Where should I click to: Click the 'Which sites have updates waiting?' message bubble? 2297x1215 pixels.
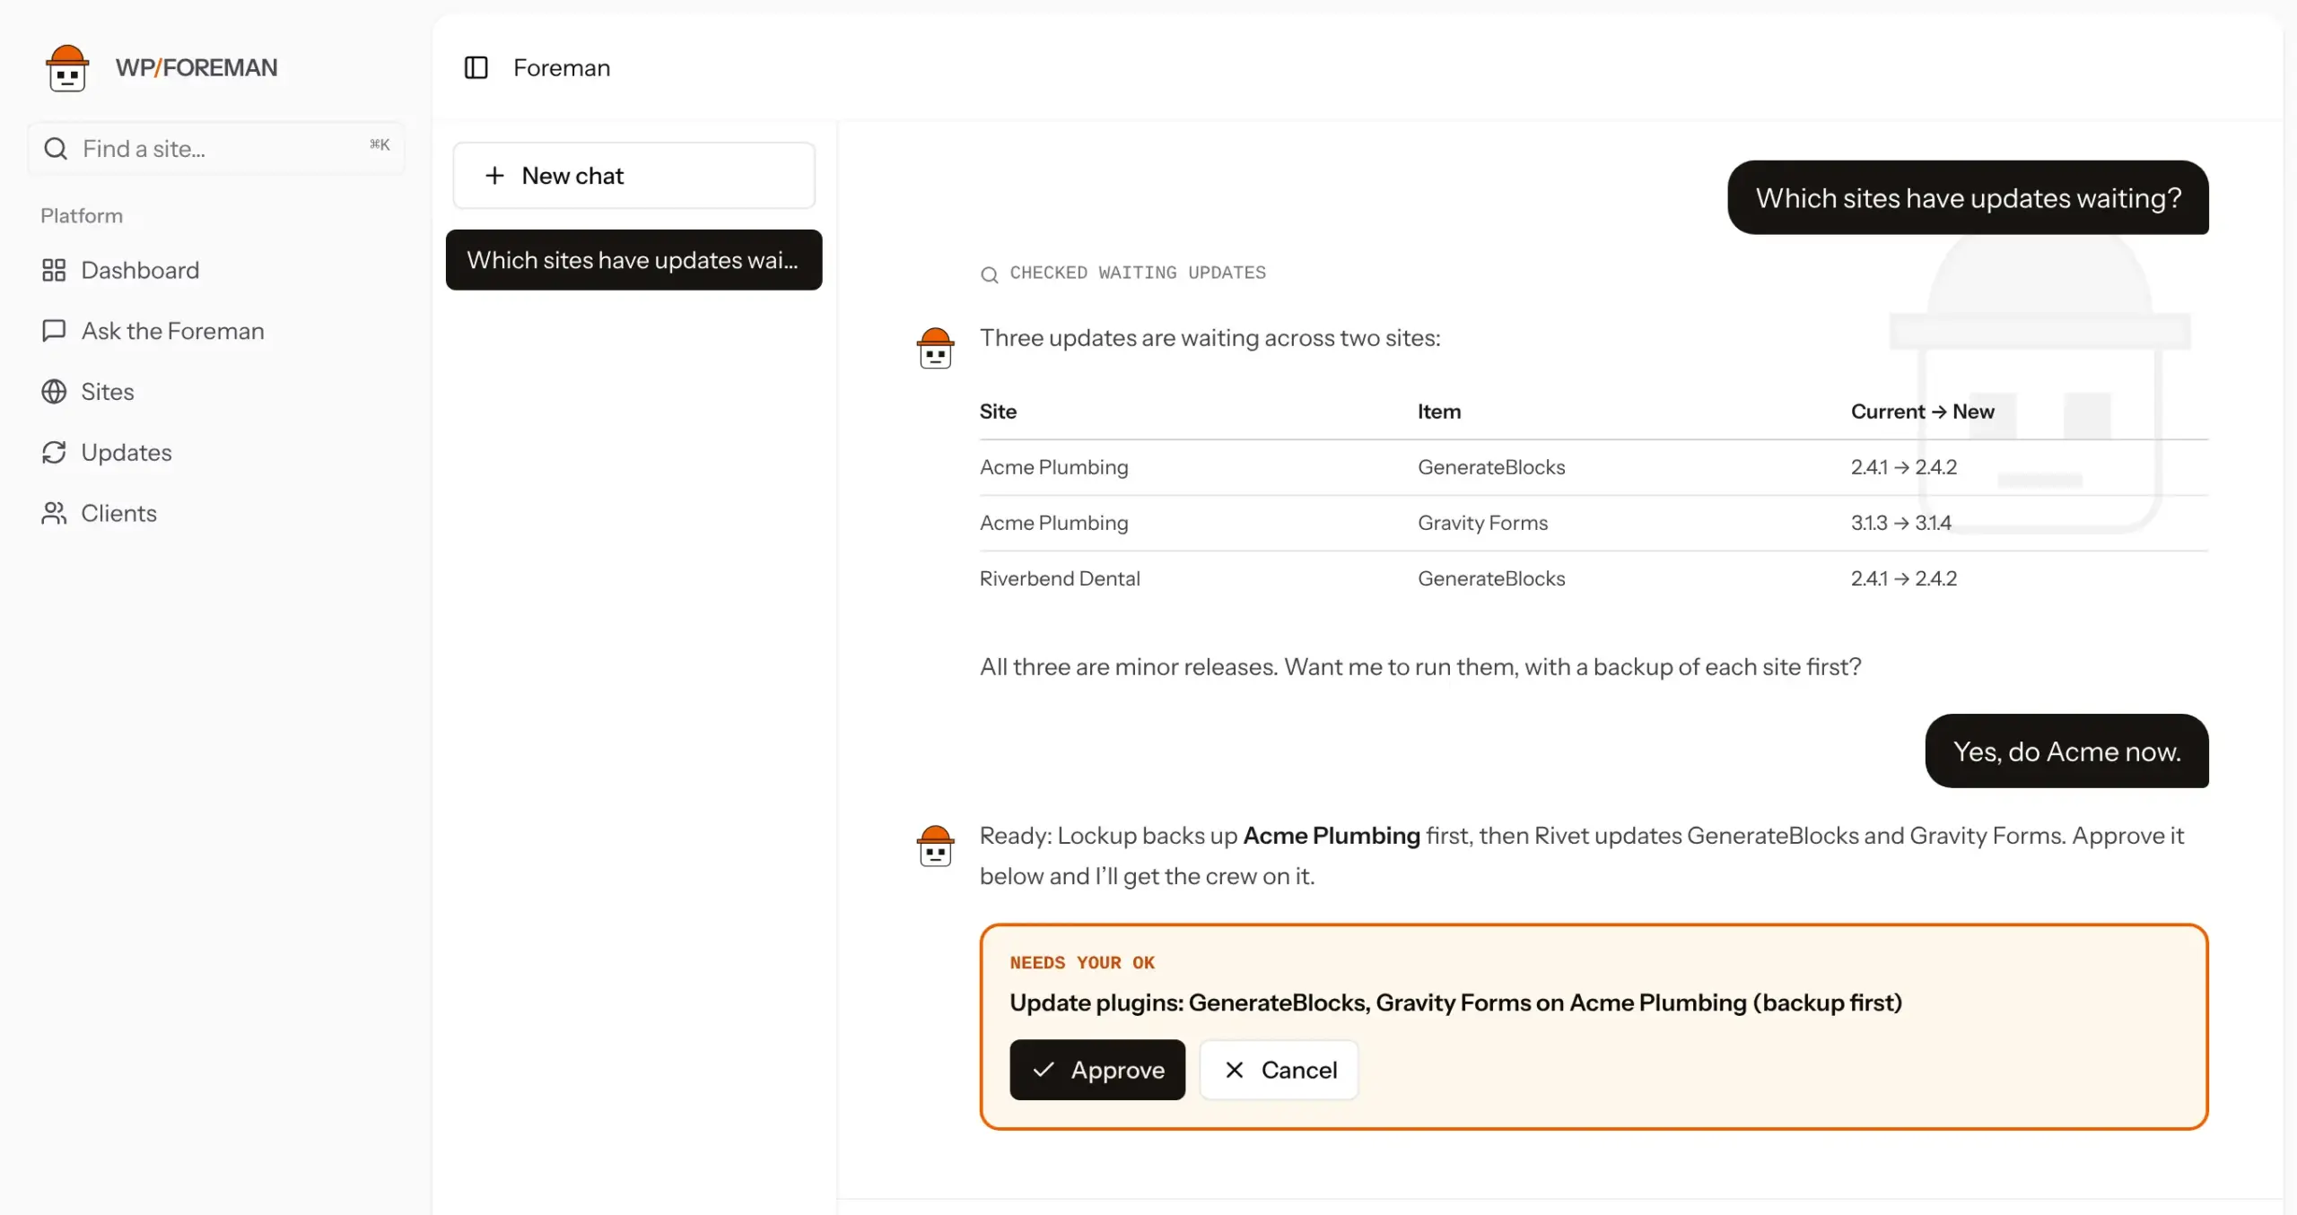pyautogui.click(x=1968, y=198)
